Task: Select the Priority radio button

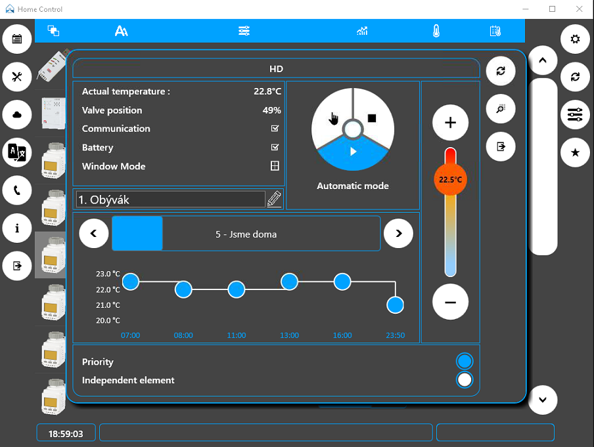Action: 465,361
